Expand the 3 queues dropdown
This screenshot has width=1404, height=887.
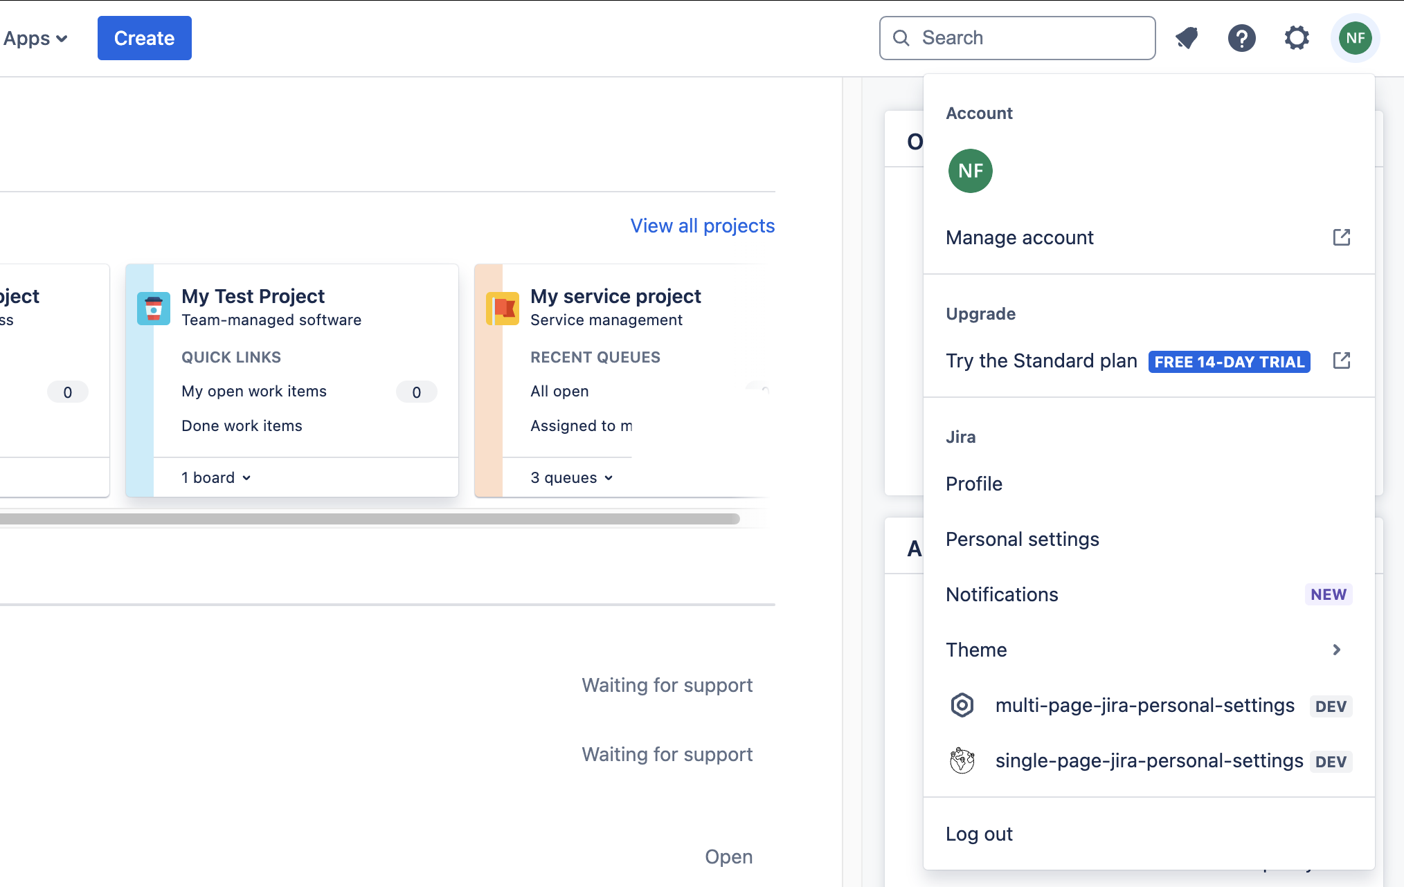[570, 477]
